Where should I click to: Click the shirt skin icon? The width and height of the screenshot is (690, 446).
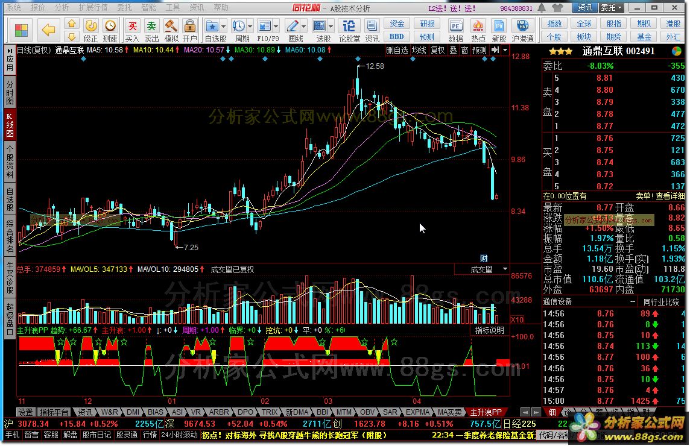(x=558, y=8)
